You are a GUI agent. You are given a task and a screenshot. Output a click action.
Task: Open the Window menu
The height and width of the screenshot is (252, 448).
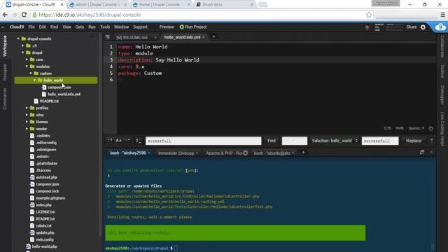pos(121,27)
